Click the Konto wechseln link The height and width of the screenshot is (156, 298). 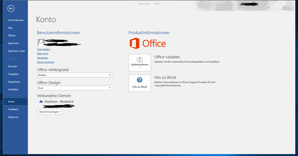[x=46, y=62]
